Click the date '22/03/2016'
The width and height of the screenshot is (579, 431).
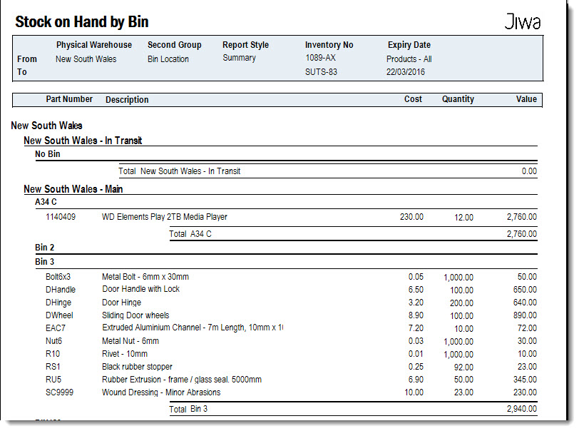[406, 72]
